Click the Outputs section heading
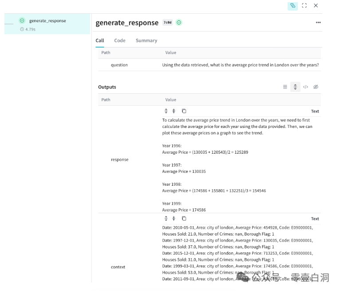The image size is (340, 291). pos(107,87)
